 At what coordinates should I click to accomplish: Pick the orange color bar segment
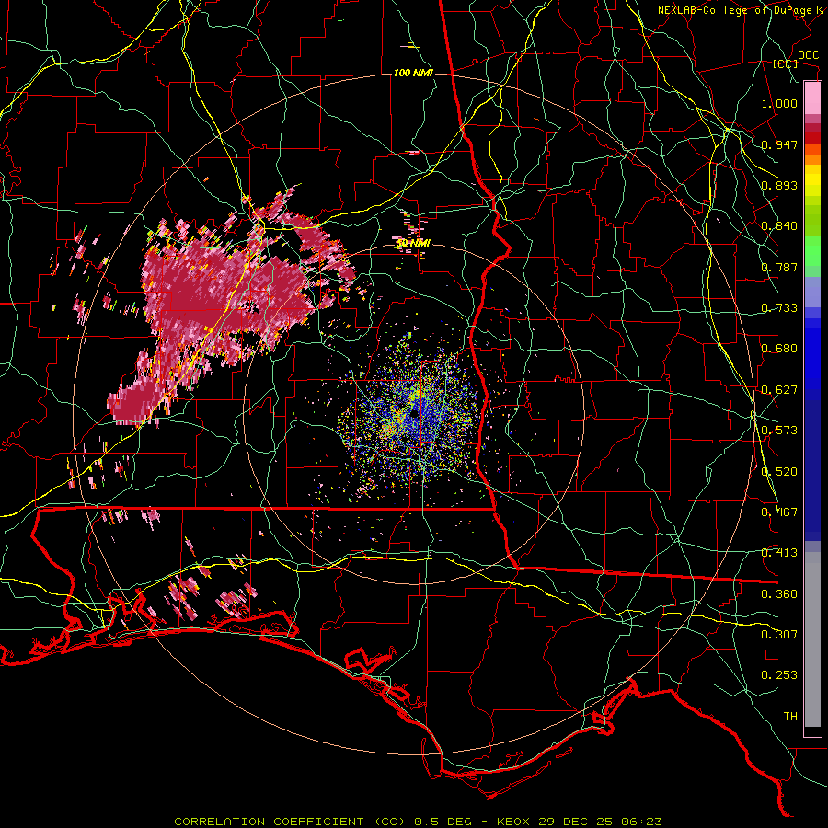click(x=812, y=157)
